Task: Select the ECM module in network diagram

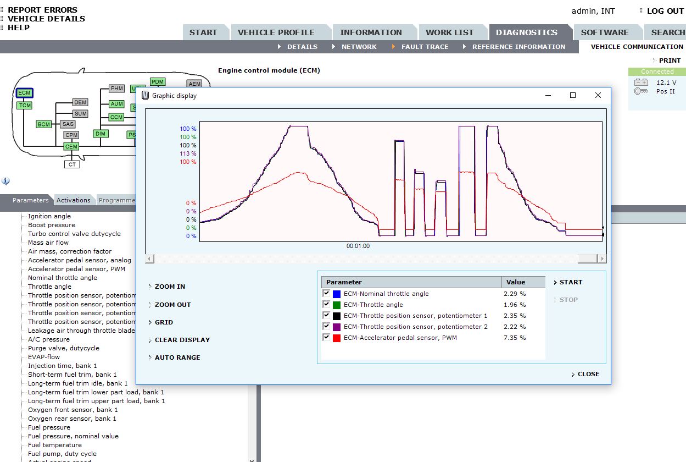Action: 24,93
